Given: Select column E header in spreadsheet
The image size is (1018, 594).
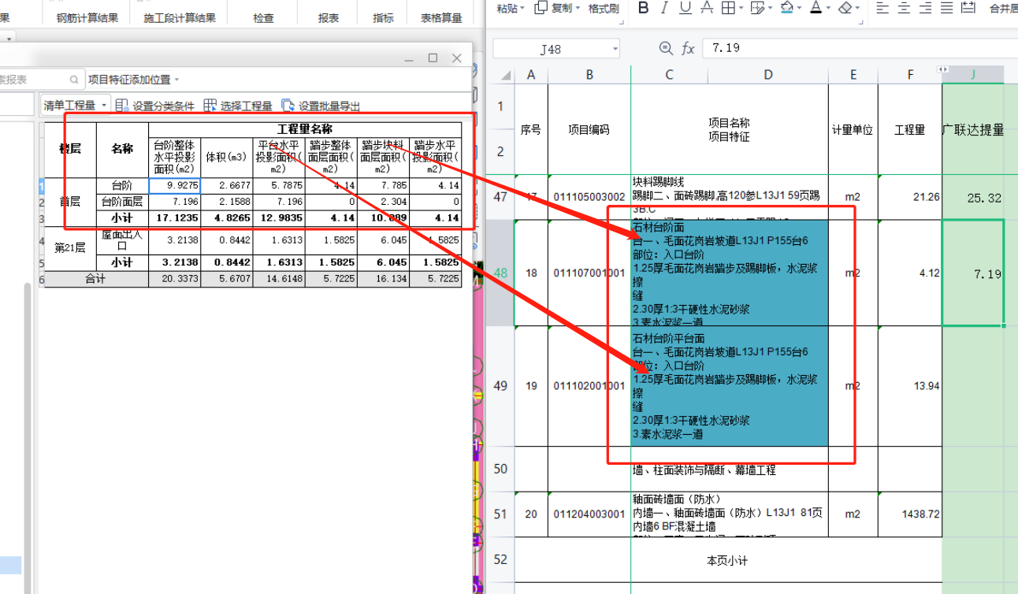Looking at the screenshot, I should point(853,75).
